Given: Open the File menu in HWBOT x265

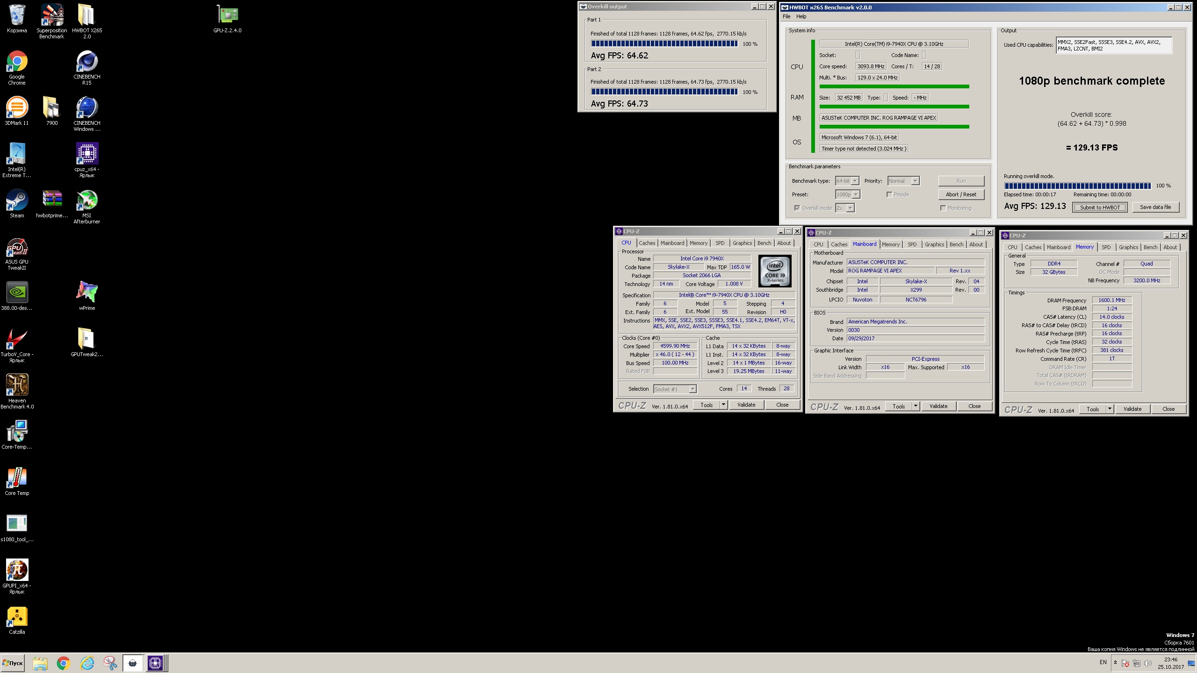Looking at the screenshot, I should (786, 16).
